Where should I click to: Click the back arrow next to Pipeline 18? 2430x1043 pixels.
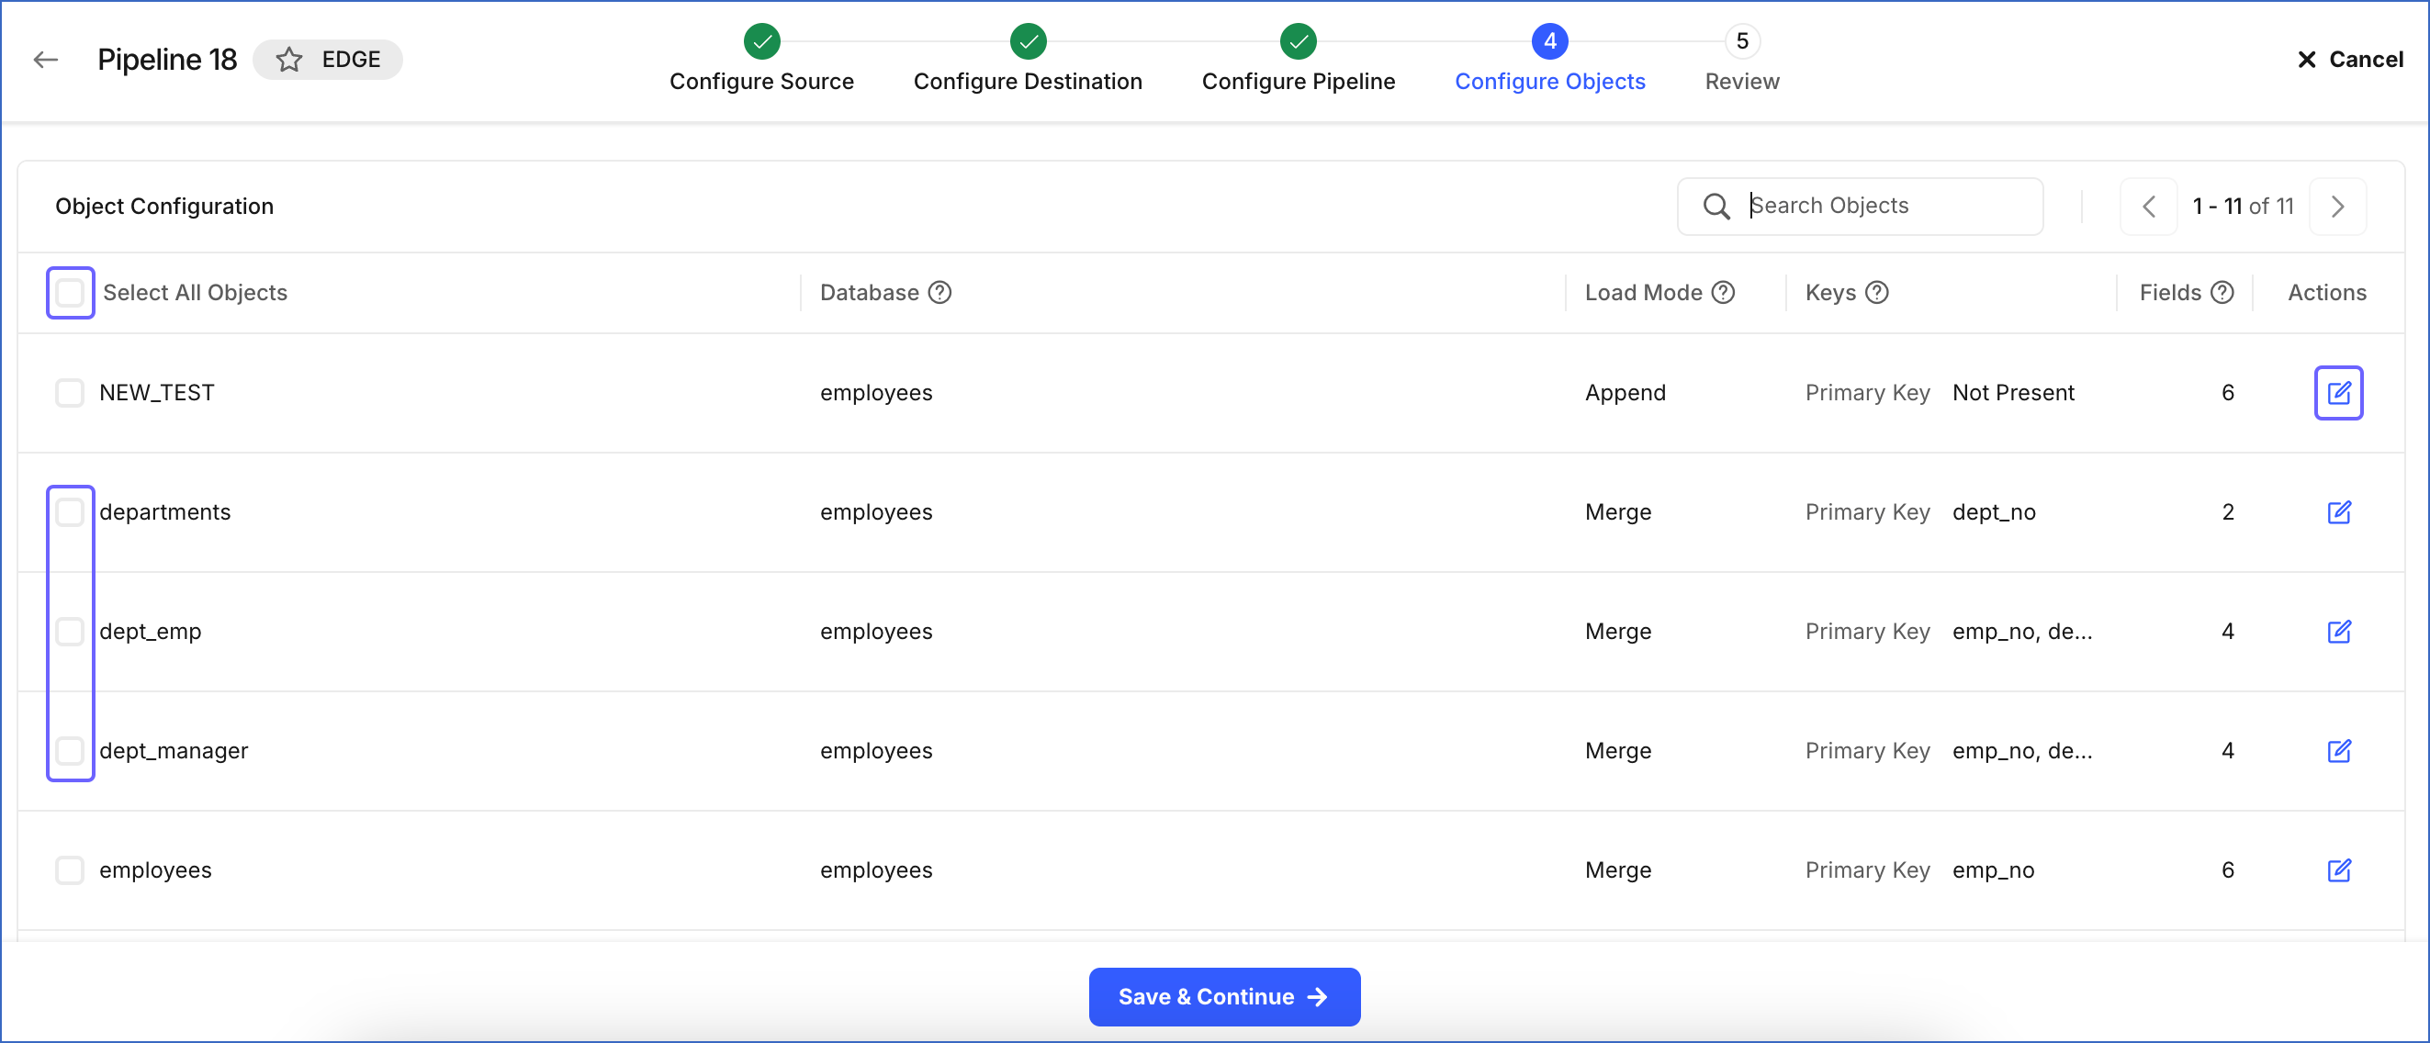[x=44, y=59]
